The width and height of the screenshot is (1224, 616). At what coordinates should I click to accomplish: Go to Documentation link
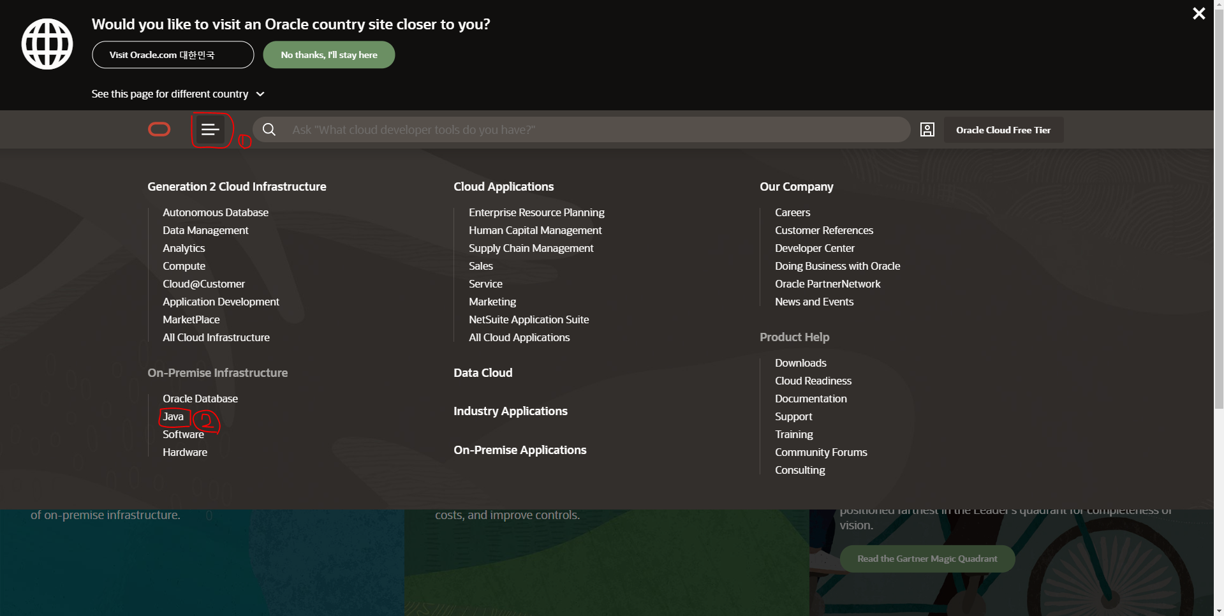point(811,399)
